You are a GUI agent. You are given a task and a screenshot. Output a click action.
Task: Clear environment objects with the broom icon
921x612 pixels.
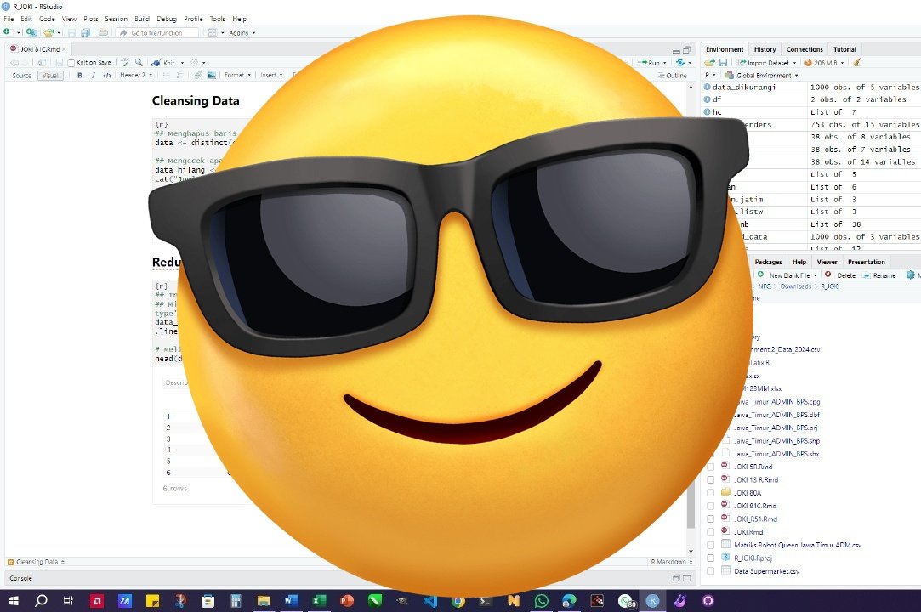coord(857,62)
